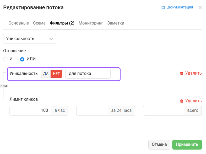Select the И relation radio button
This screenshot has width=206, height=154.
5,59
